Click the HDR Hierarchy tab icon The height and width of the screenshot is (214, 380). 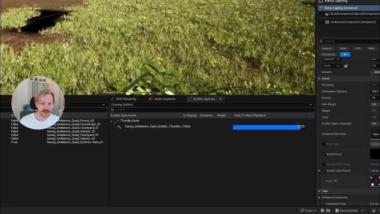[112, 99]
